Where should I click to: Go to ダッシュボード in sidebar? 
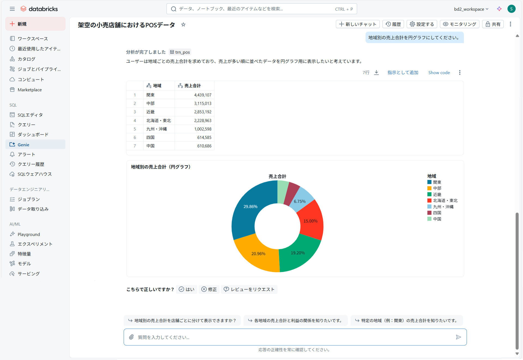(33, 135)
